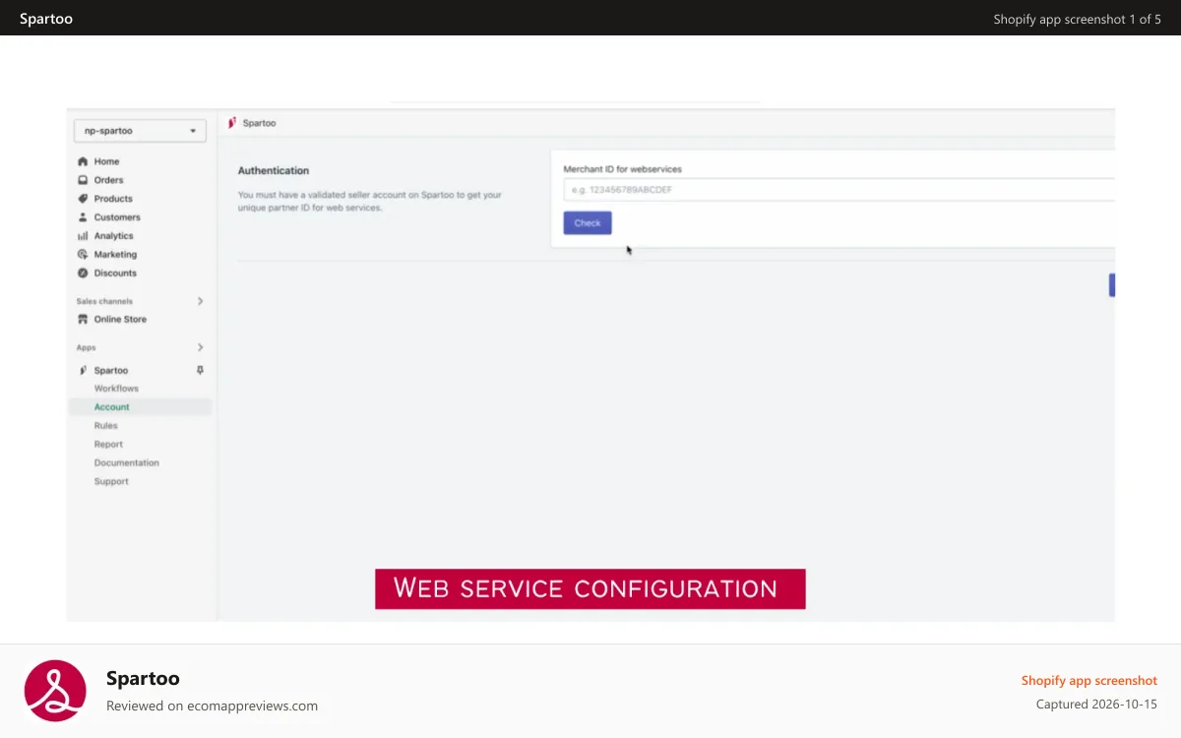1181x738 pixels.
Task: Click the Products tag icon
Action: pos(83,199)
